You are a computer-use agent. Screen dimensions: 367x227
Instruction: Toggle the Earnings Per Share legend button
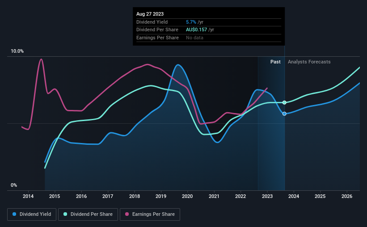pyautogui.click(x=150, y=214)
